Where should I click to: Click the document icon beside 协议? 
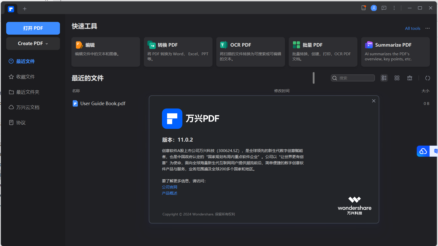[x=11, y=122]
